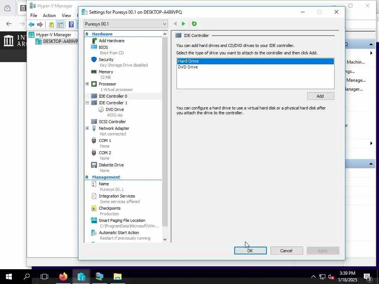Click the Add button
This screenshot has width=379, height=284.
[321, 96]
